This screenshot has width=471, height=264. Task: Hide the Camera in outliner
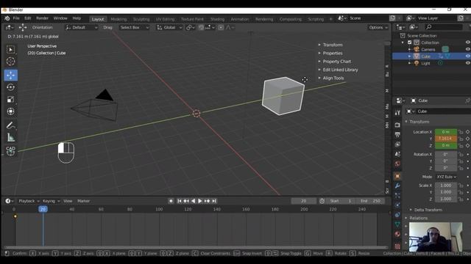[x=467, y=49]
